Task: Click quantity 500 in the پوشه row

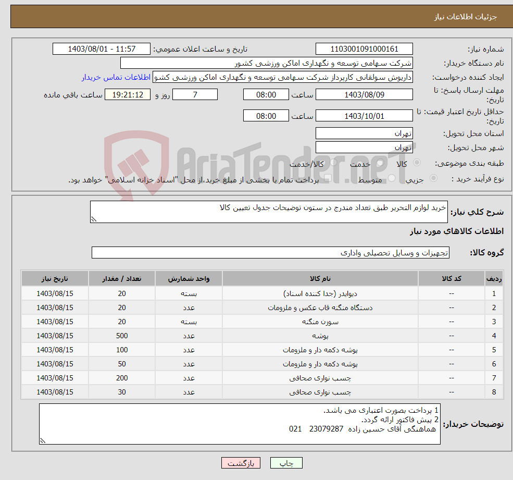Action: point(122,336)
